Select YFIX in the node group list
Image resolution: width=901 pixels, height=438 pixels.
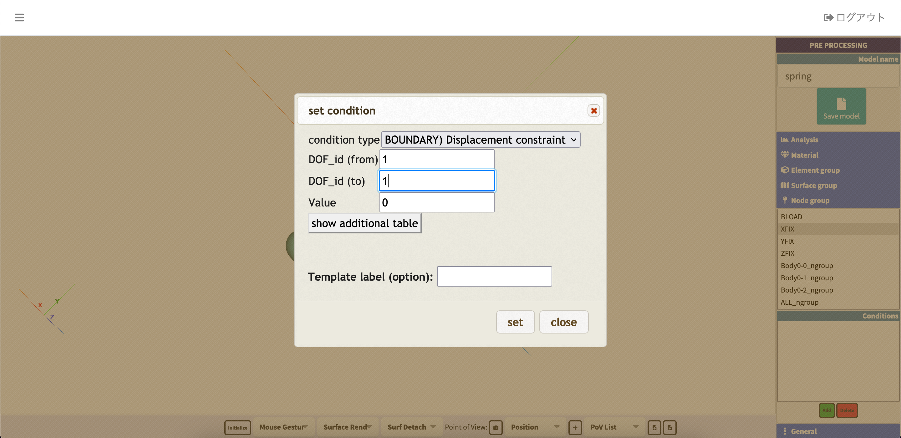pyautogui.click(x=787, y=241)
